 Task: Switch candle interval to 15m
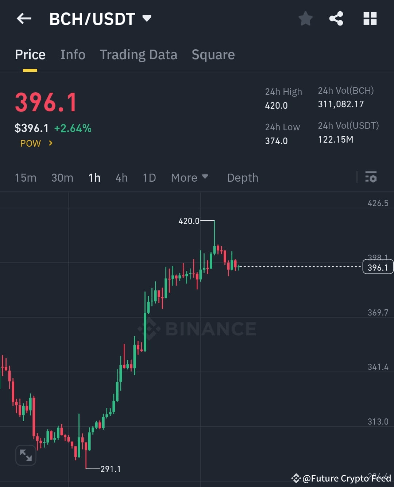26,178
